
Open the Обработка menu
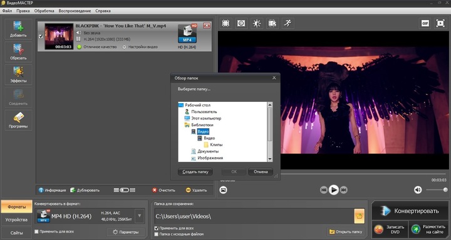point(44,11)
